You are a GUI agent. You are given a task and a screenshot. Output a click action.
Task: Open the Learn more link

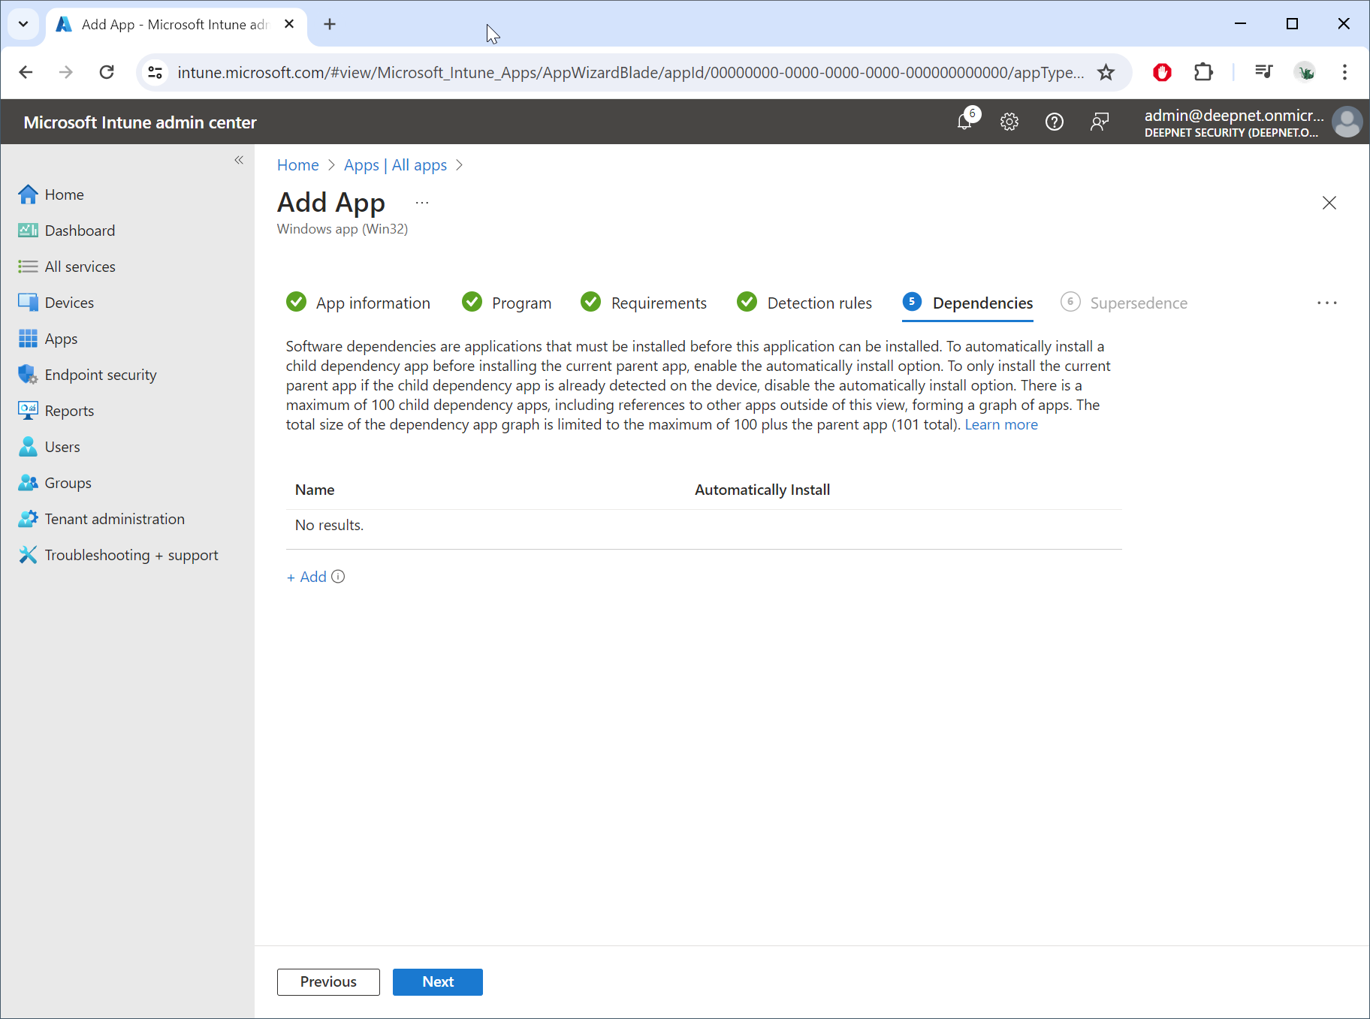[1000, 424]
